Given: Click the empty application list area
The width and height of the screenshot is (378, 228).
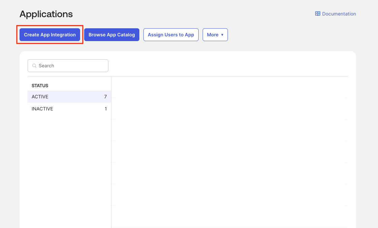Looking at the screenshot, I should coord(229,152).
